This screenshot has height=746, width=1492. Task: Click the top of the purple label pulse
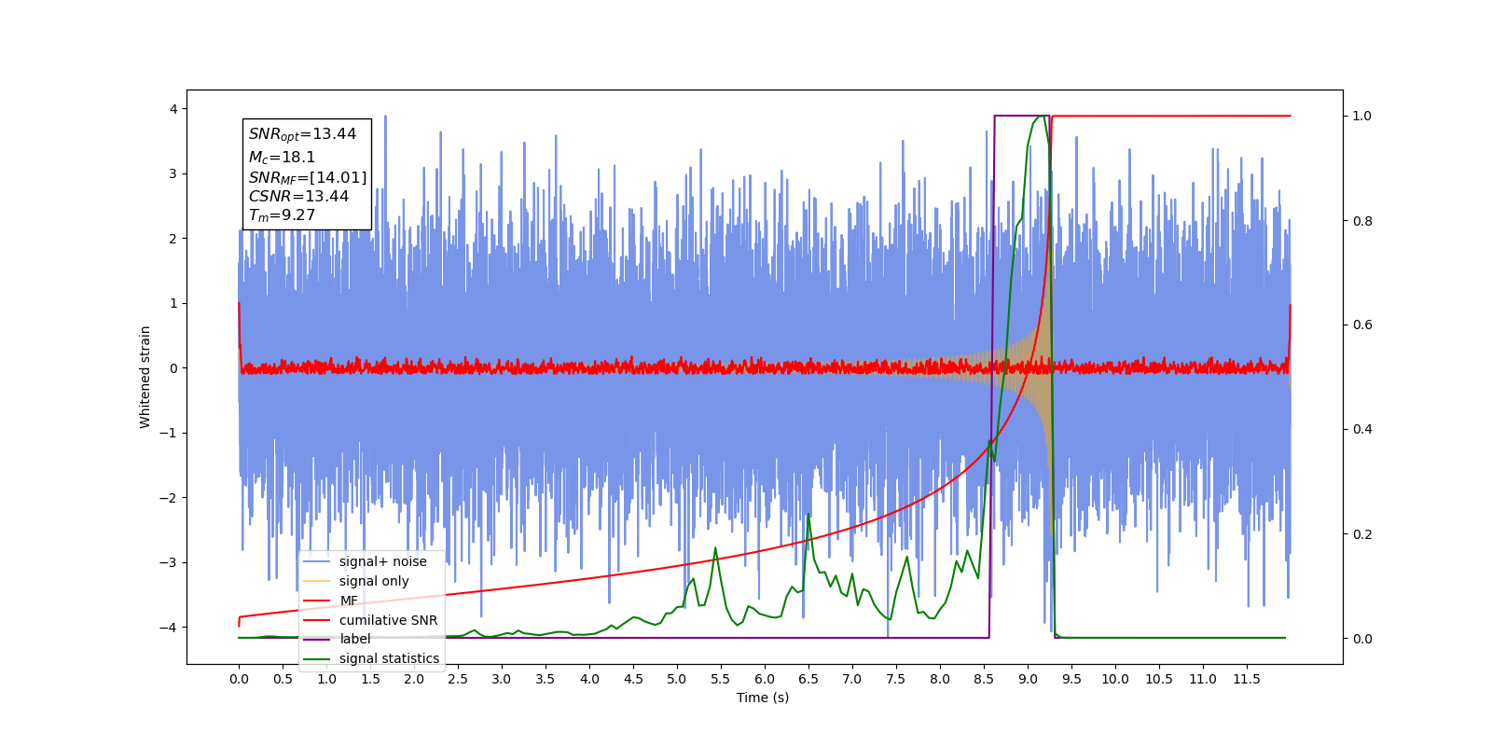coord(1022,116)
